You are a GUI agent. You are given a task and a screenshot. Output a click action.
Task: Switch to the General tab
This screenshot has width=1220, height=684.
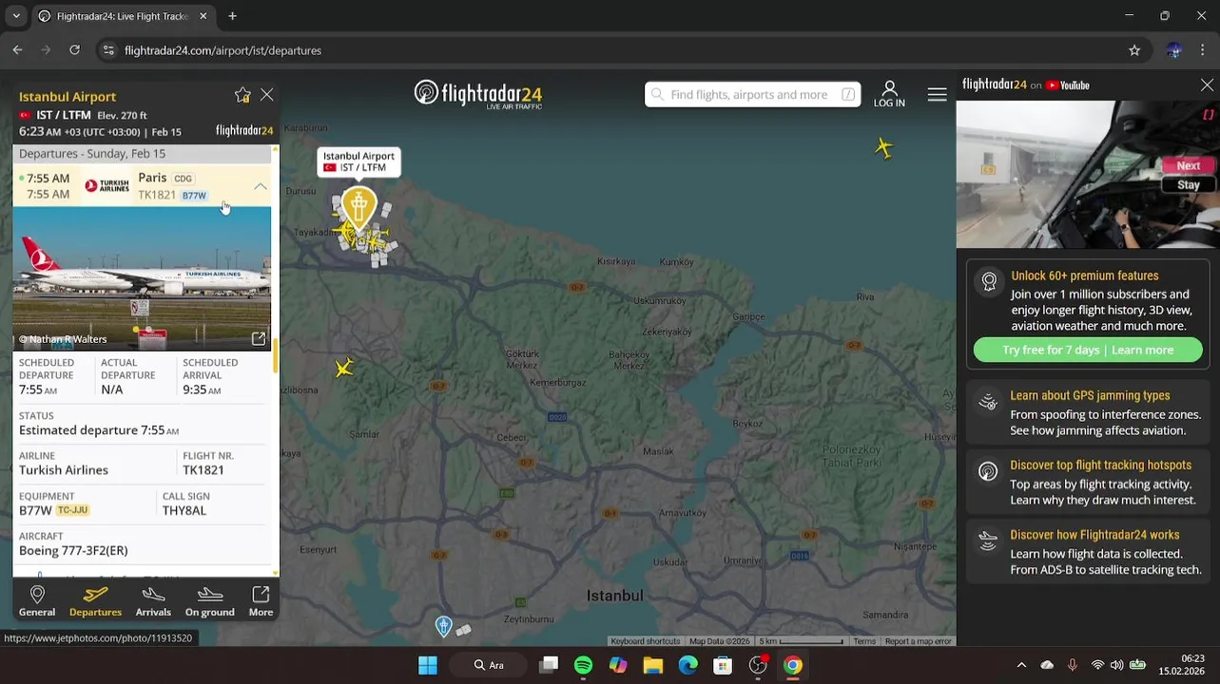tap(37, 601)
